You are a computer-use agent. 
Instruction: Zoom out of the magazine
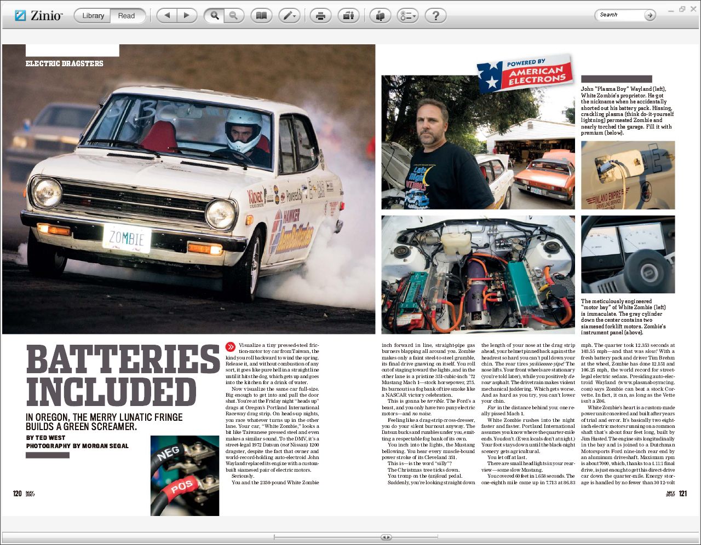233,16
